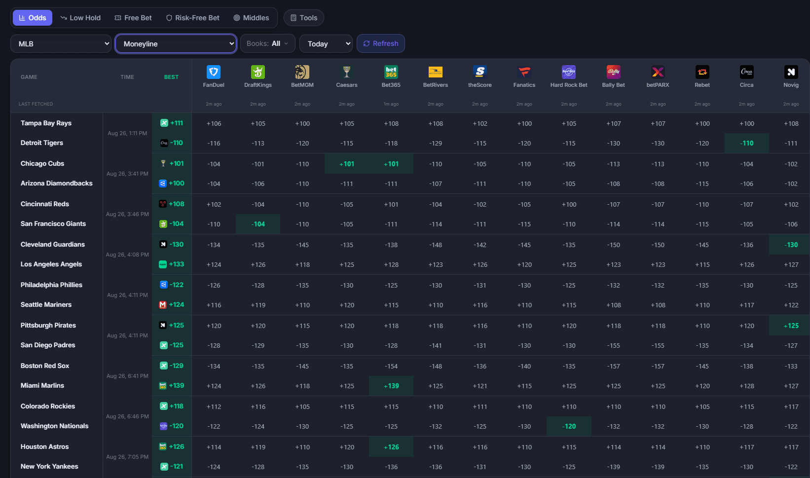Click the Refresh button
The image size is (810, 478).
381,43
